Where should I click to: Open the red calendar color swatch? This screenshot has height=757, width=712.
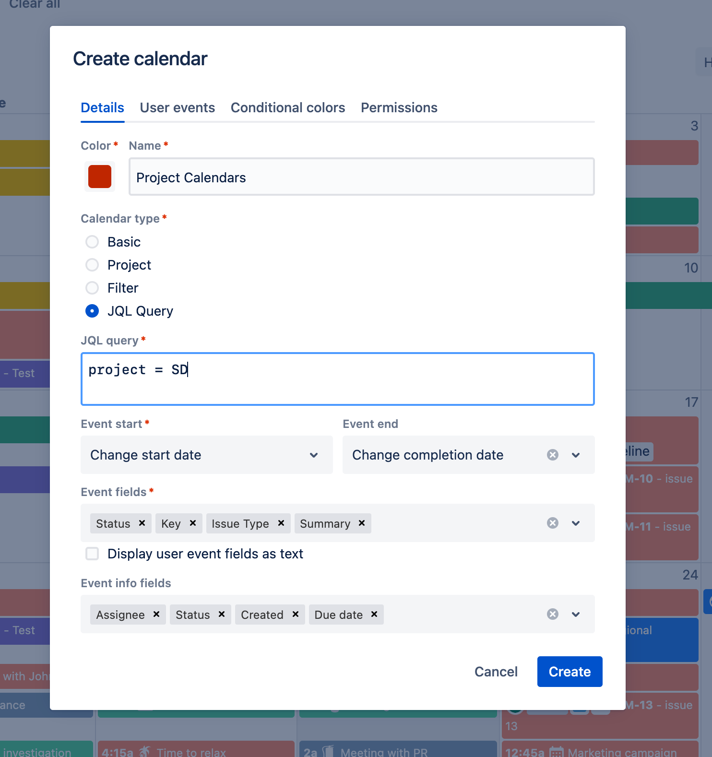point(100,177)
